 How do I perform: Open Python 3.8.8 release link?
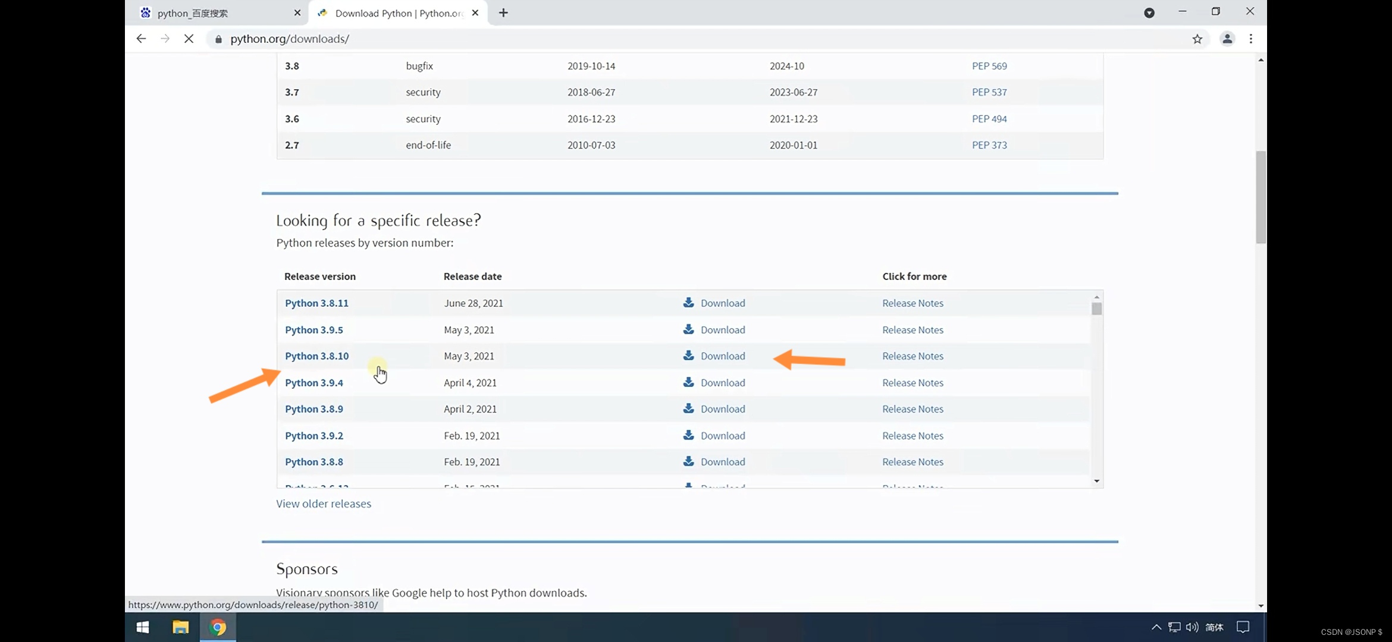pos(314,462)
